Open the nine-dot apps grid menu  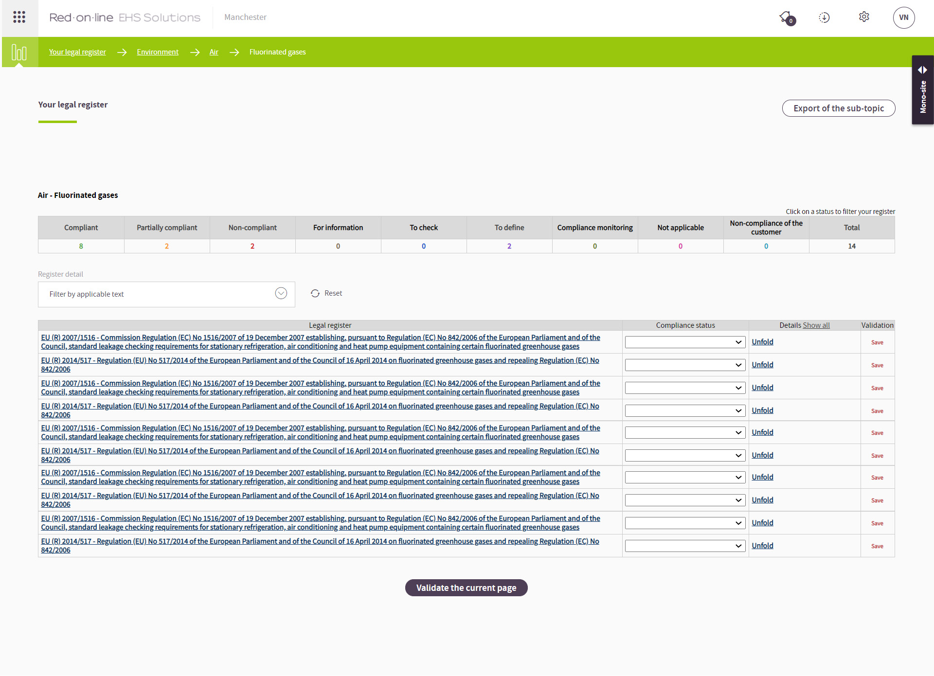pyautogui.click(x=19, y=18)
